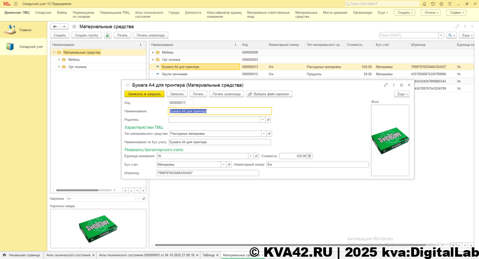Click the Штрихкод input field in dialog

[208, 173]
